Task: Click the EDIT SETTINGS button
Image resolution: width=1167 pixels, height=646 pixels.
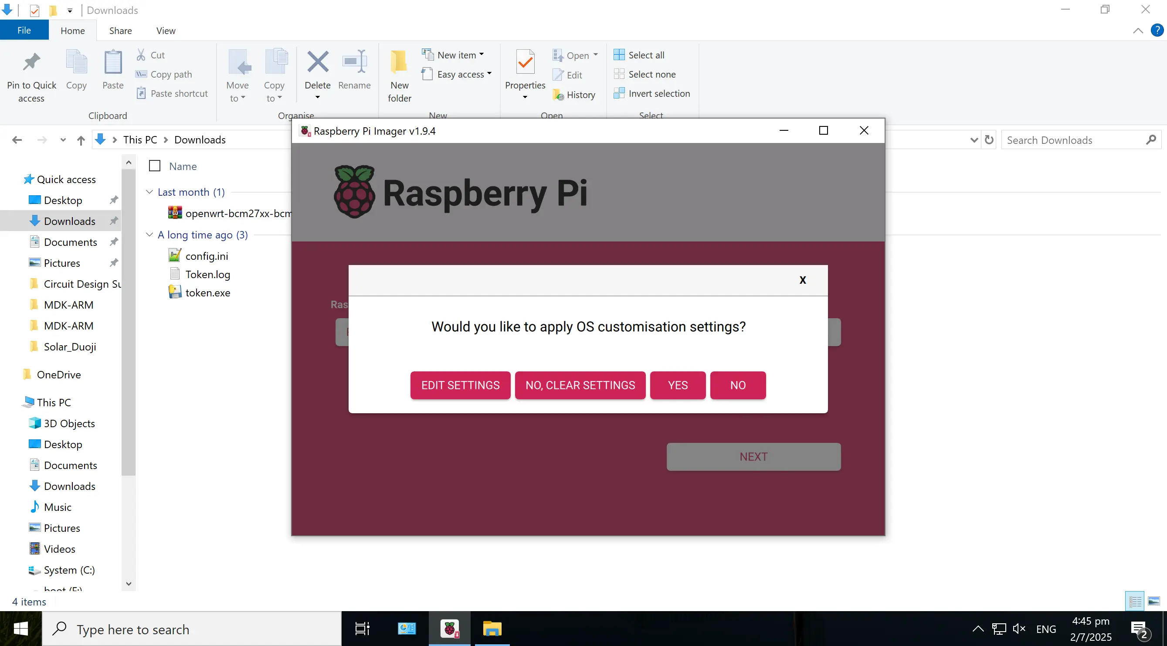Action: click(460, 385)
